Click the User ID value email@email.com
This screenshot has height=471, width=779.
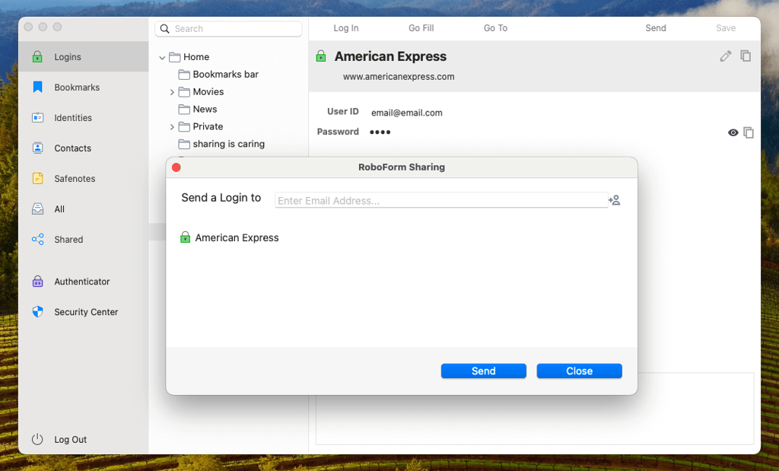click(x=407, y=113)
